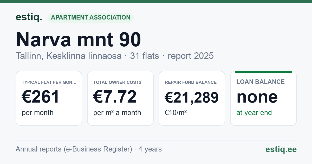The height and width of the screenshot is (164, 312).
Task: Click the estiq. logo
Action: [x=29, y=17]
